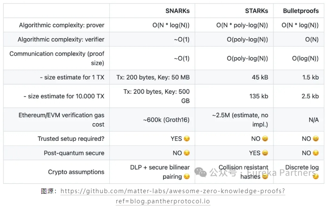
Task: Select the STARKs column header
Action: coord(256,11)
